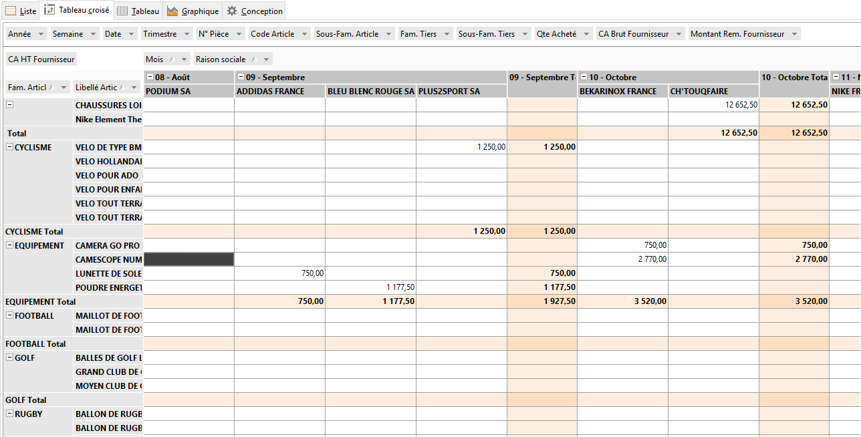Screen dimensions: 861x437
Task: Collapse the RUGBY row group
Action: [x=10, y=414]
